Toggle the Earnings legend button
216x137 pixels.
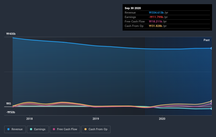38,129
